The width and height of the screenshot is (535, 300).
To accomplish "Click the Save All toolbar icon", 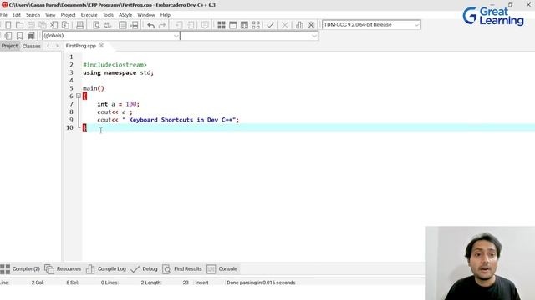I will (x=43, y=25).
